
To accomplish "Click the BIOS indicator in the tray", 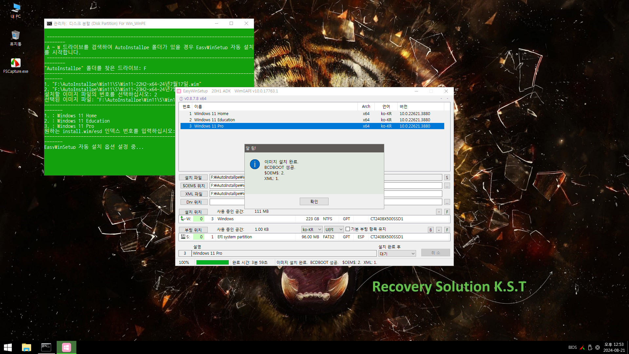I will coord(572,347).
